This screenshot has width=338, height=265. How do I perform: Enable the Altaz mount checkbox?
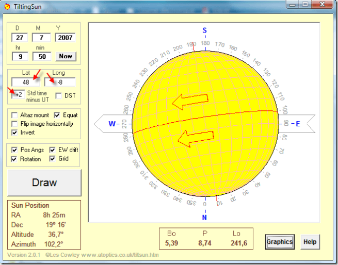[14, 115]
